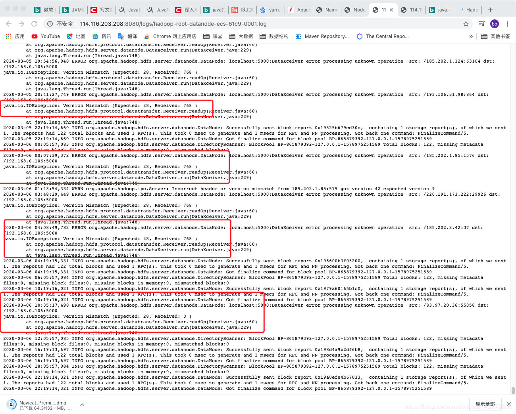
Task: Click the log line 2020-03-06 16:19:13,697 Got finalize
Action: 218,361
